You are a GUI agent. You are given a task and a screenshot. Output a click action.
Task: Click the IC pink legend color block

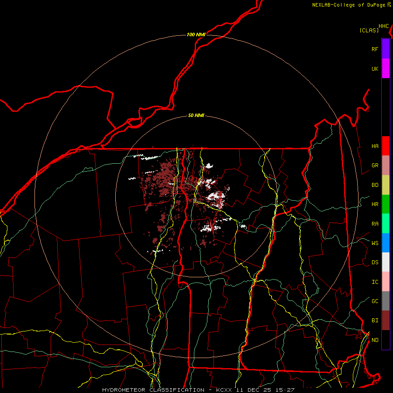click(x=386, y=282)
